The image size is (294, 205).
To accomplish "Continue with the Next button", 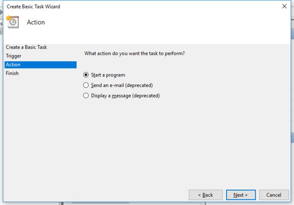I will tap(241, 195).
